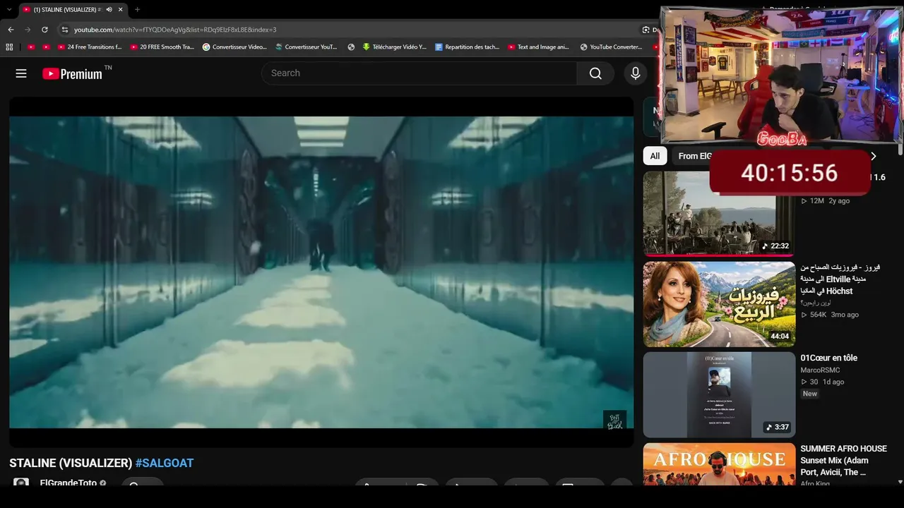Open the second YouTube icon bookmark

tap(46, 47)
